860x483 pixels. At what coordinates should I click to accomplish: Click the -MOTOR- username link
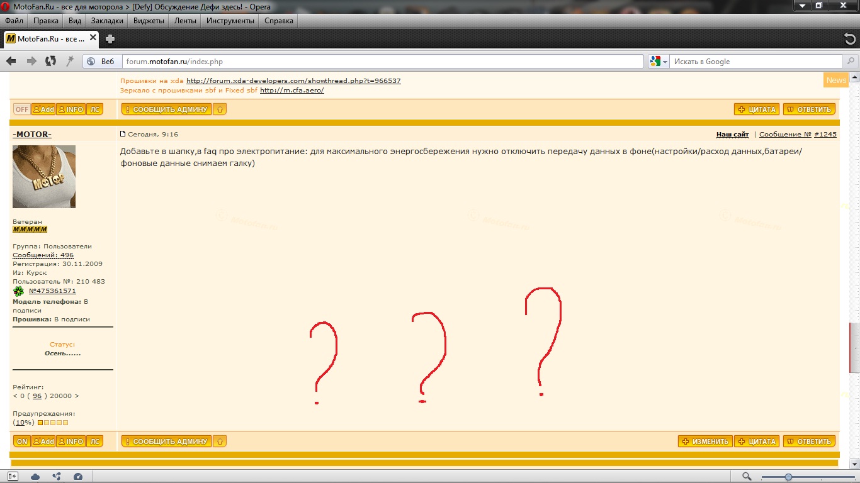tap(32, 134)
